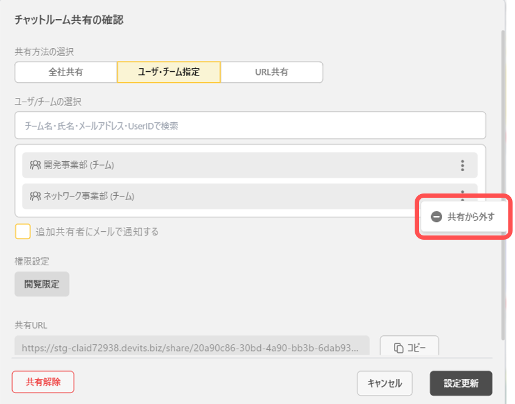Image resolution: width=515 pixels, height=404 pixels.
Task: Select the ネットワーク事業部 (チーム) row
Action: pyautogui.click(x=237, y=196)
